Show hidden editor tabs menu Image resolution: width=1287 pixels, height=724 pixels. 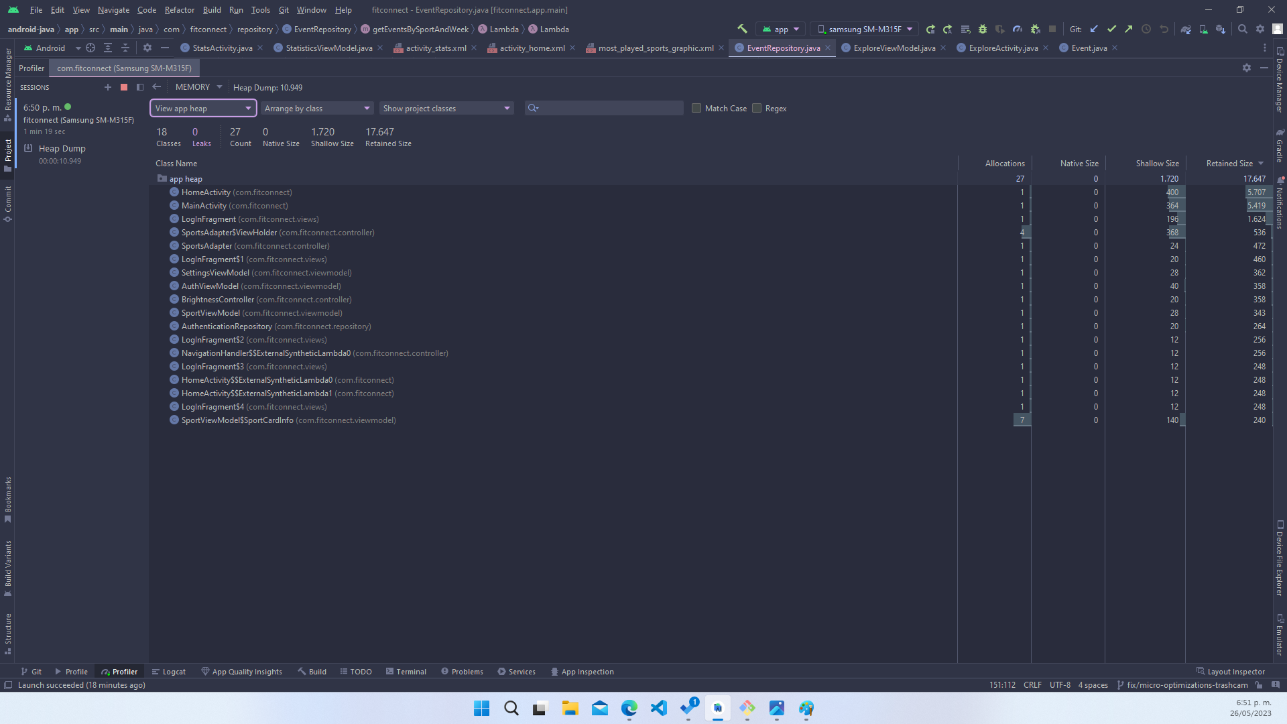pos(1265,48)
